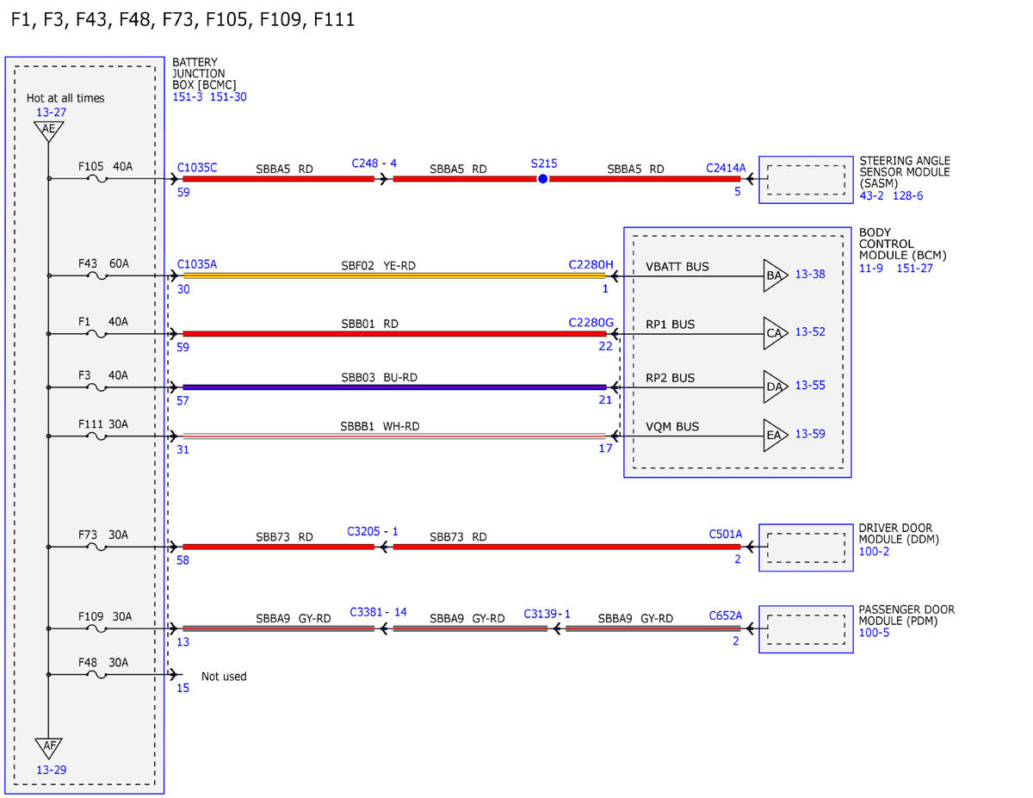Open the 100-2 Driver Door Module reference
This screenshot has width=1033, height=798.
click(874, 551)
